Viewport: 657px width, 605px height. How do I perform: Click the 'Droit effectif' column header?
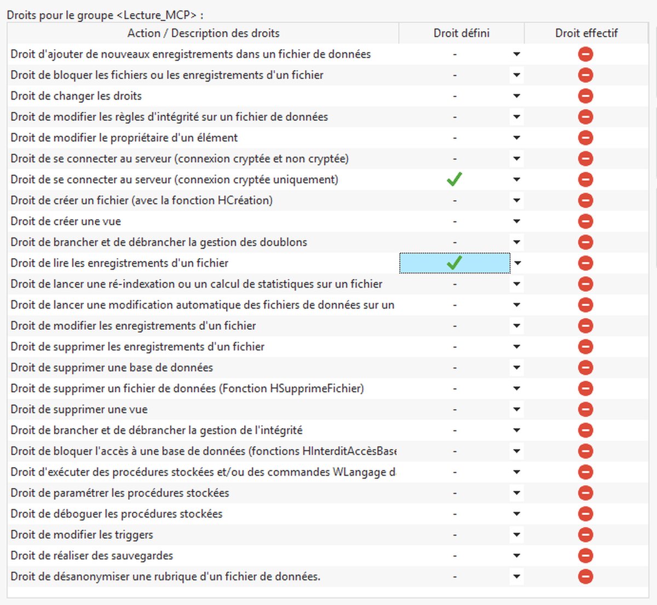tap(586, 33)
